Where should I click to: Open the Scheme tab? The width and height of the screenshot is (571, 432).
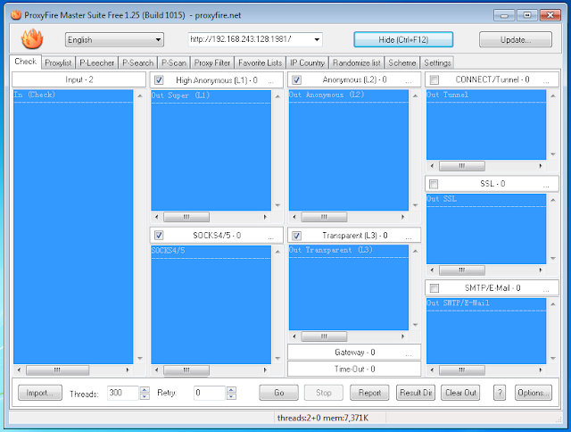click(x=402, y=62)
